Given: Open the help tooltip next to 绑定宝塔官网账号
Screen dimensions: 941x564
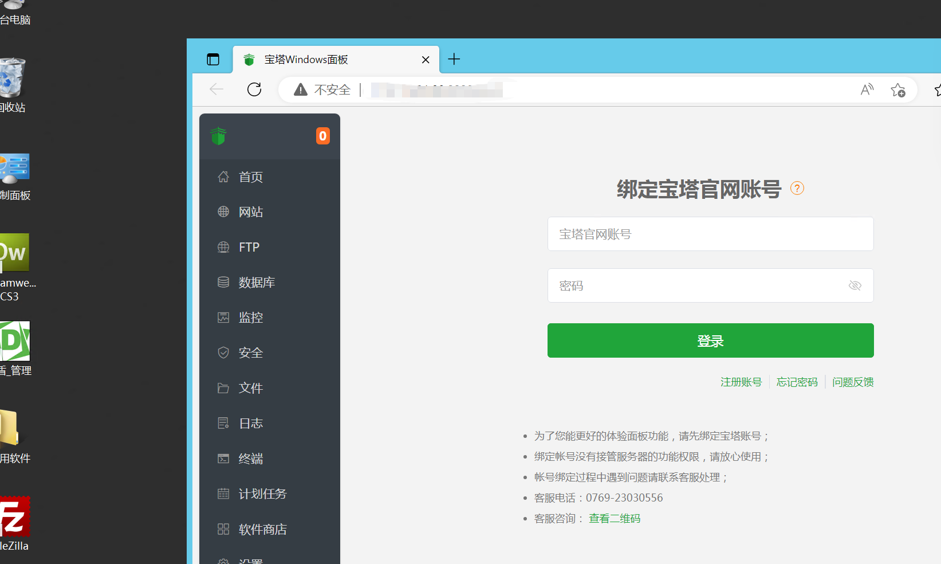Looking at the screenshot, I should pos(797,188).
